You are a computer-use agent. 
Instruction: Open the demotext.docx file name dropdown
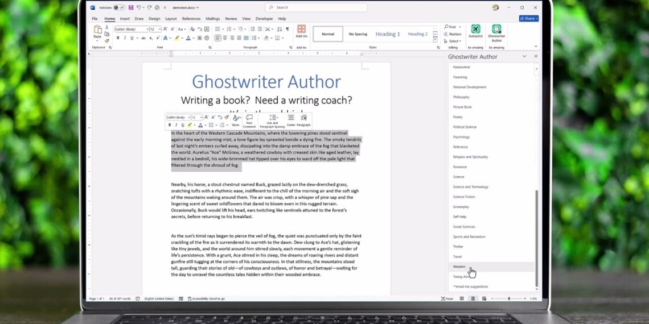pos(186,7)
